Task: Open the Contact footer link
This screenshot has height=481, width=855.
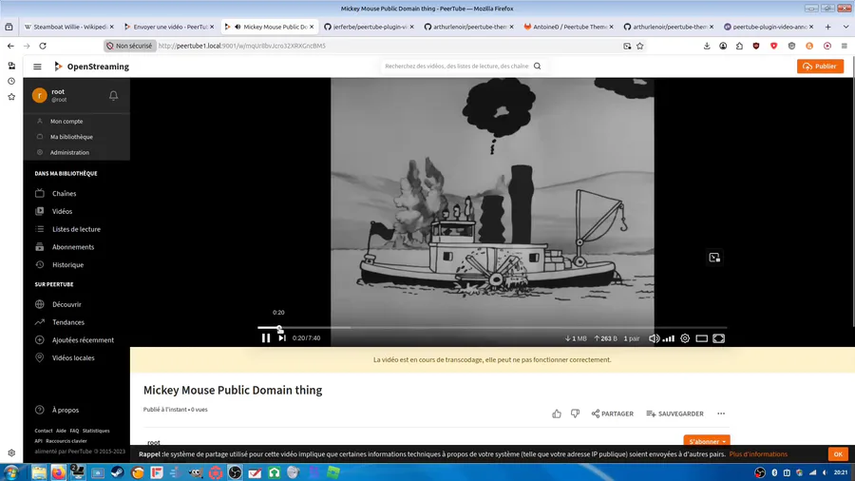Action: coord(44,431)
